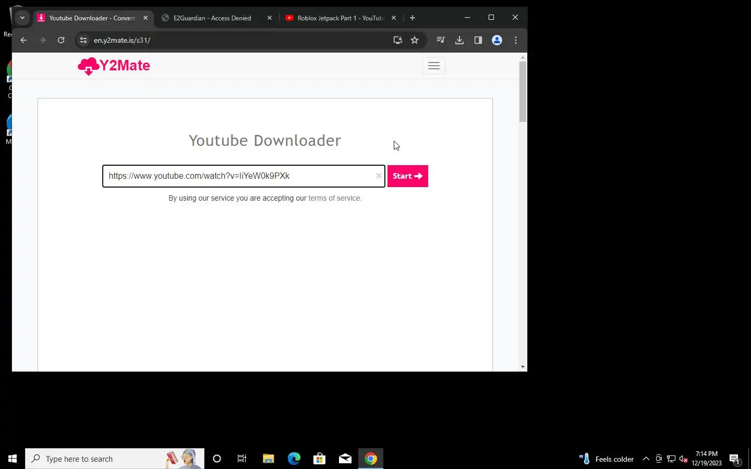This screenshot has width=751, height=469.
Task: Open the terms of service link
Action: coord(335,198)
